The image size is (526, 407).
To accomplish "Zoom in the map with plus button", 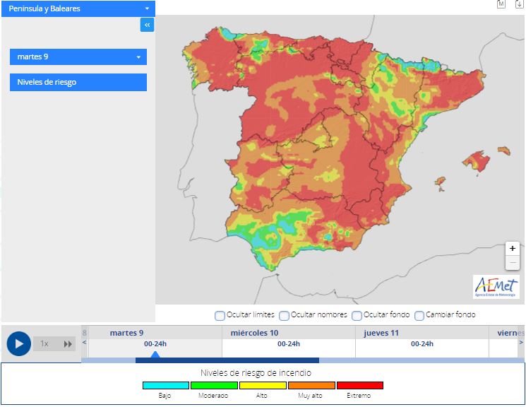I will tap(513, 249).
